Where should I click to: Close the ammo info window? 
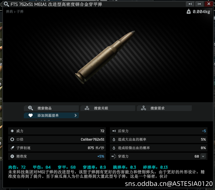tap(209, 4)
